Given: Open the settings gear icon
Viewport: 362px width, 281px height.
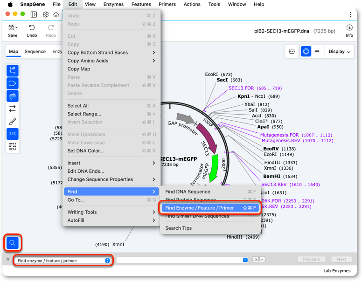Looking at the screenshot, I should click(46, 14).
